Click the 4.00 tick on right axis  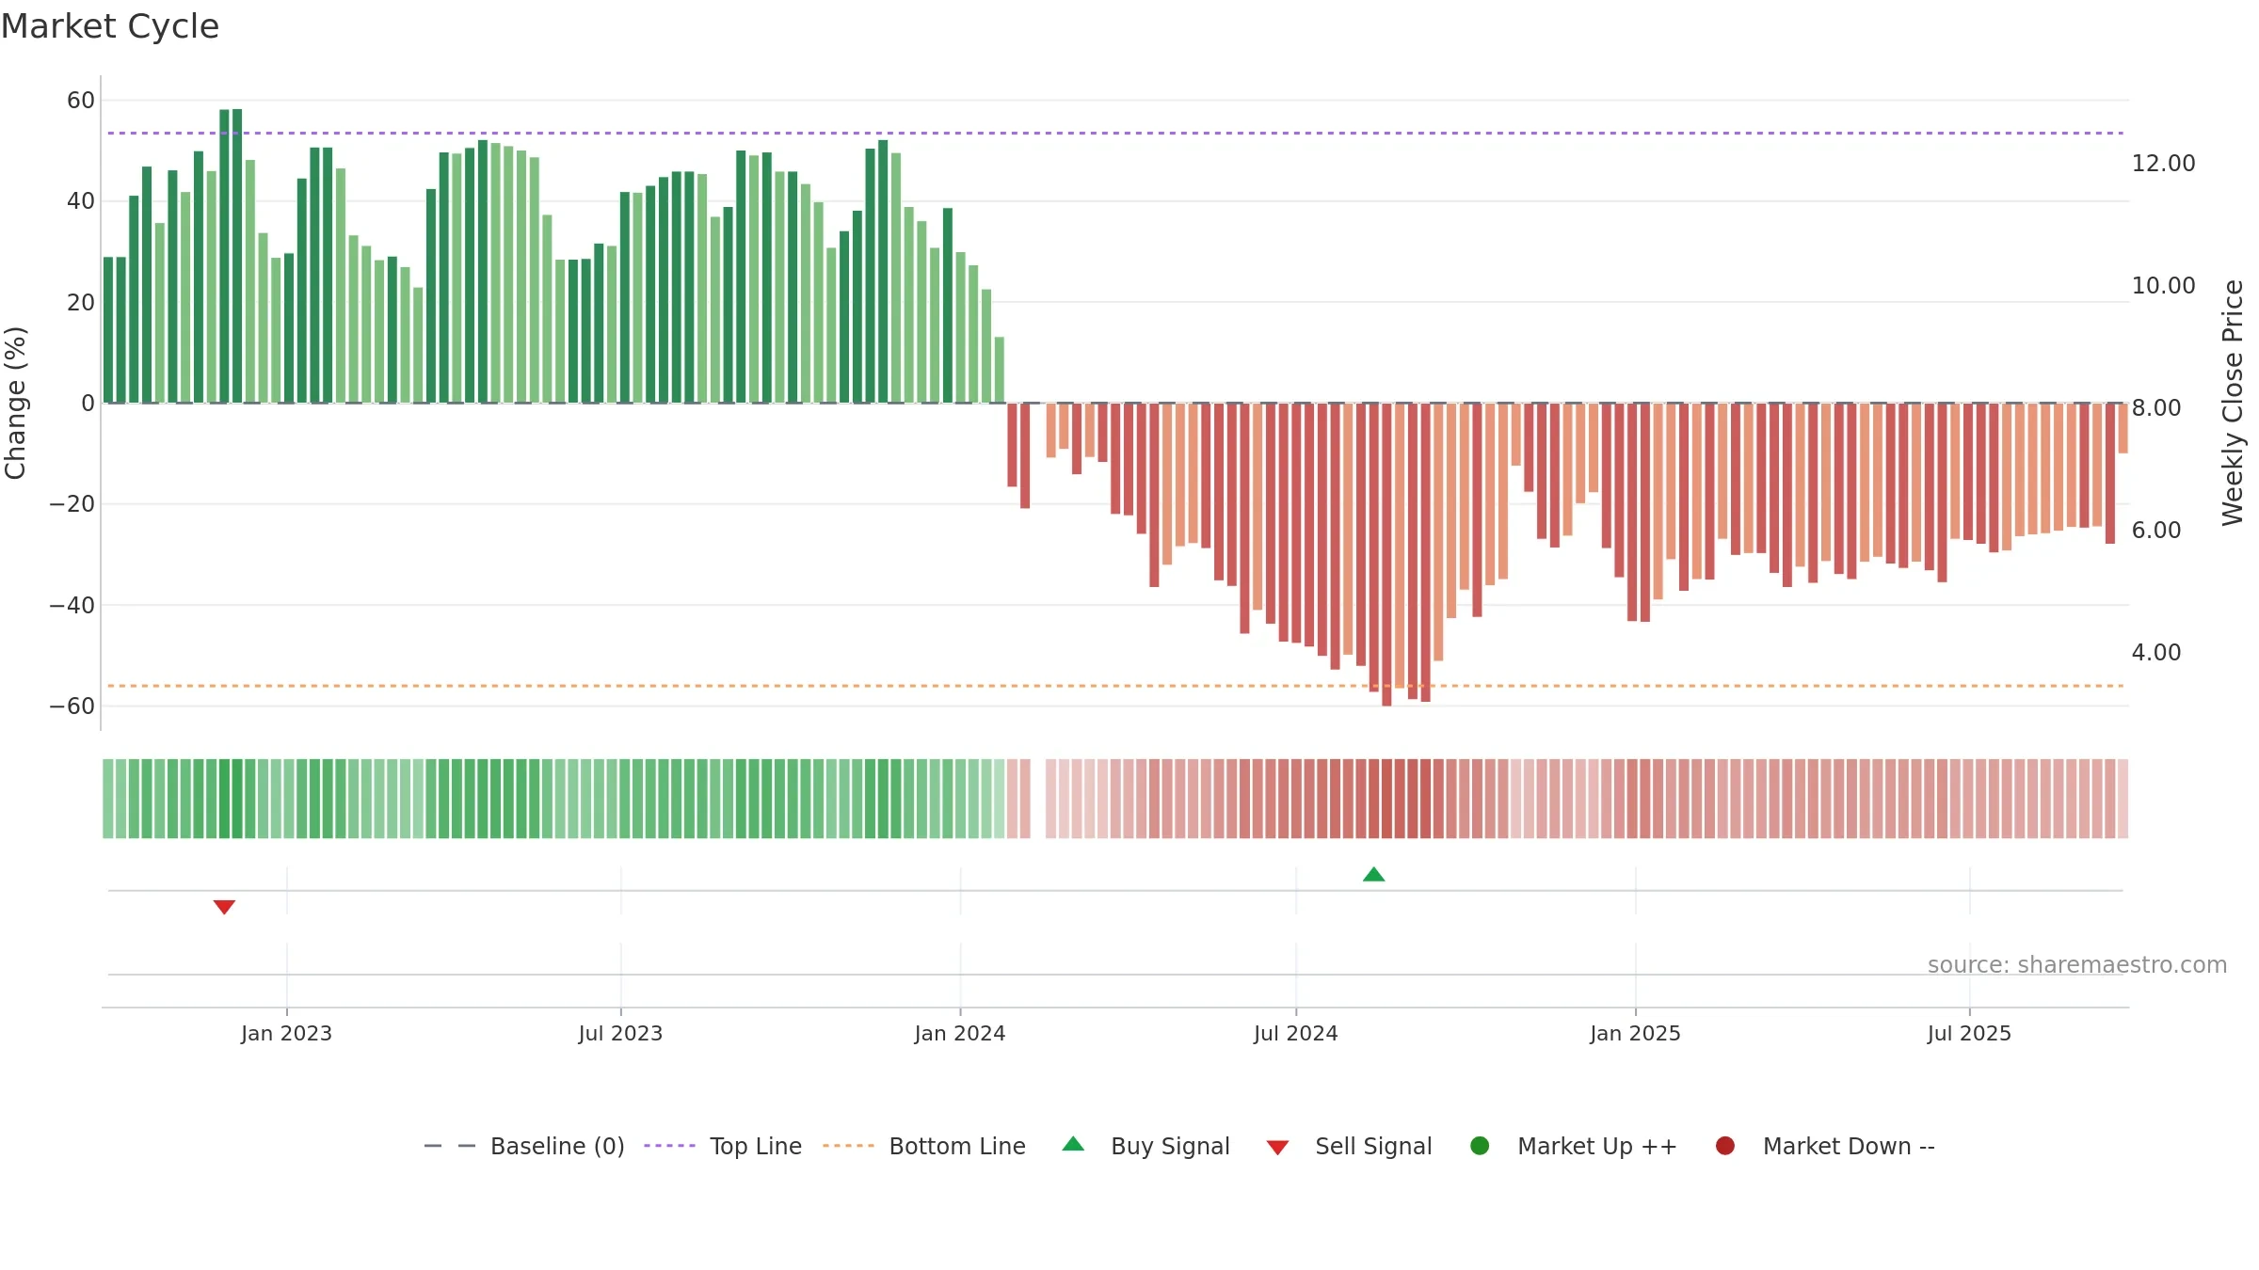[x=2156, y=653]
